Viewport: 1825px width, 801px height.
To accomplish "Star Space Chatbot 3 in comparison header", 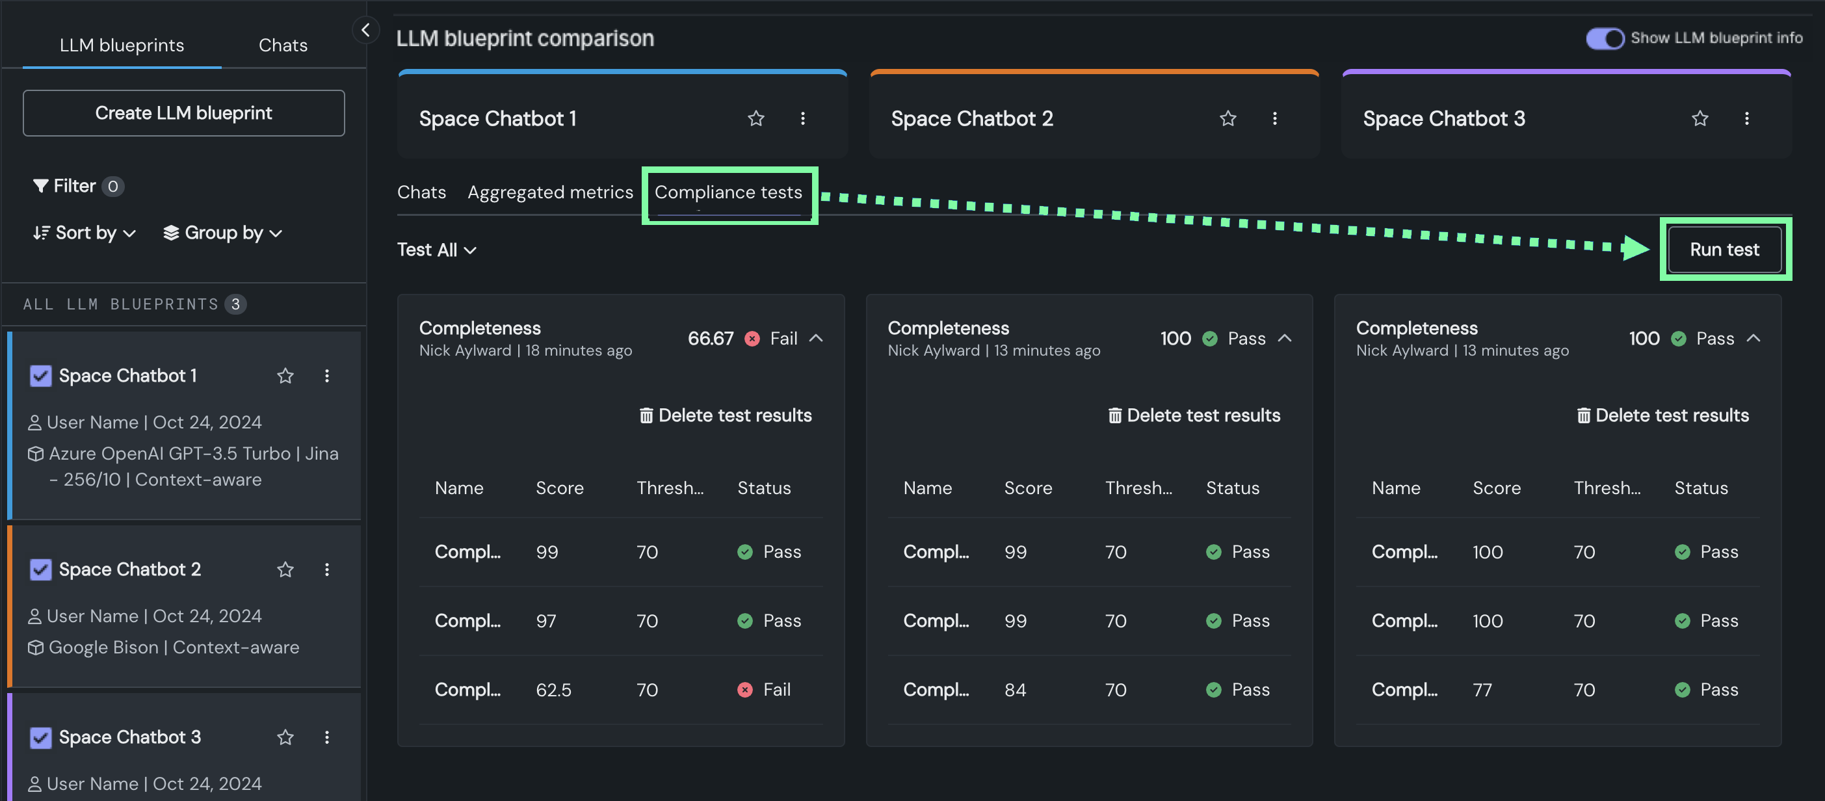I will tap(1699, 118).
